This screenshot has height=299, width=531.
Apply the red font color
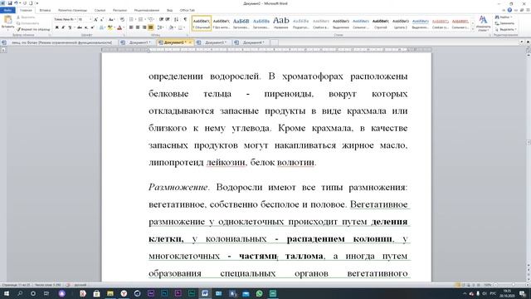119,27
